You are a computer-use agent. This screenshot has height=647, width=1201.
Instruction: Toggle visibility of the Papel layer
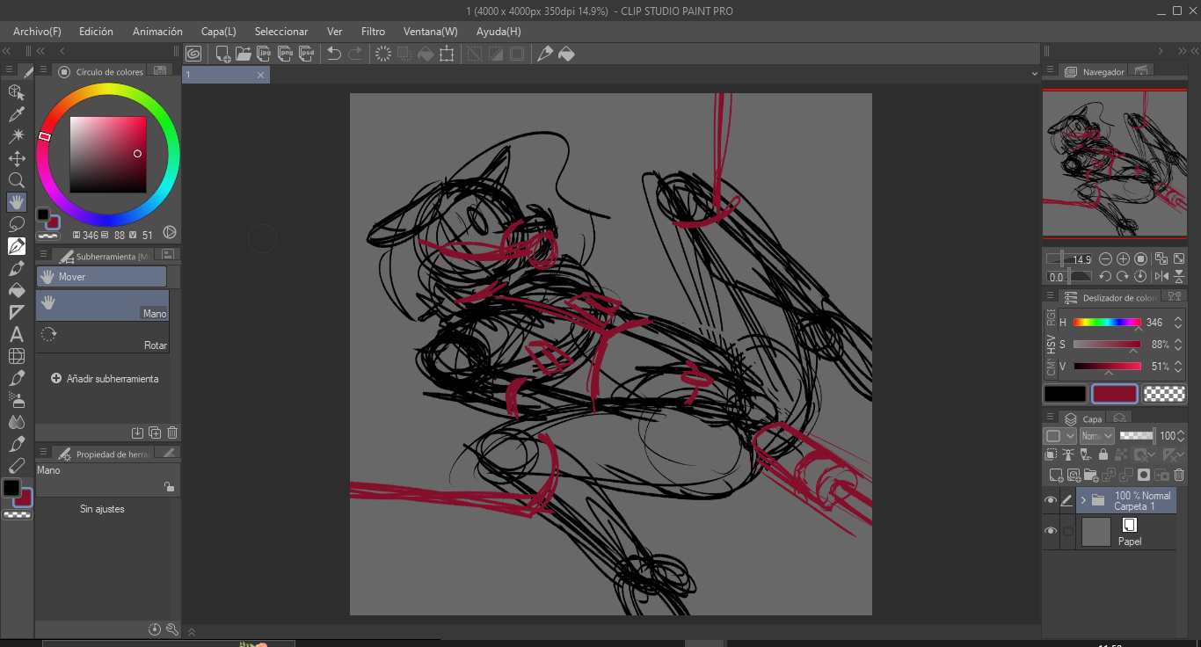pyautogui.click(x=1051, y=531)
